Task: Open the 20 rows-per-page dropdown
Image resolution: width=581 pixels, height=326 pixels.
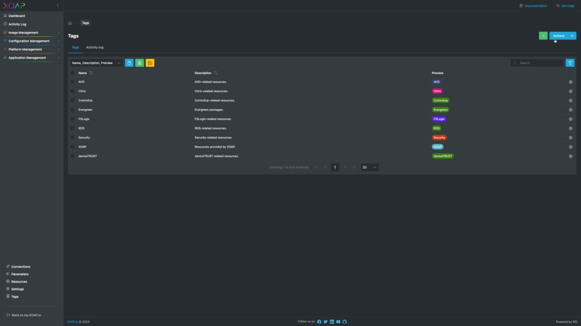Action: [x=369, y=168]
